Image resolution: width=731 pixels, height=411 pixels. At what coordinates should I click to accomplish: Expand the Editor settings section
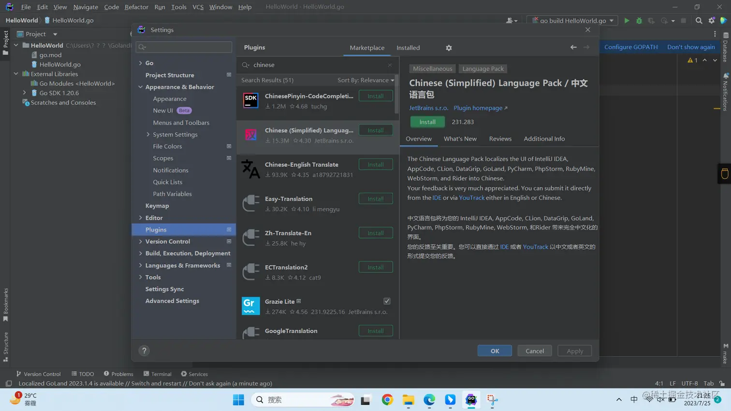pos(141,218)
